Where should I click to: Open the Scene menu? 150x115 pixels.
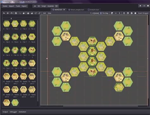point(5,6)
